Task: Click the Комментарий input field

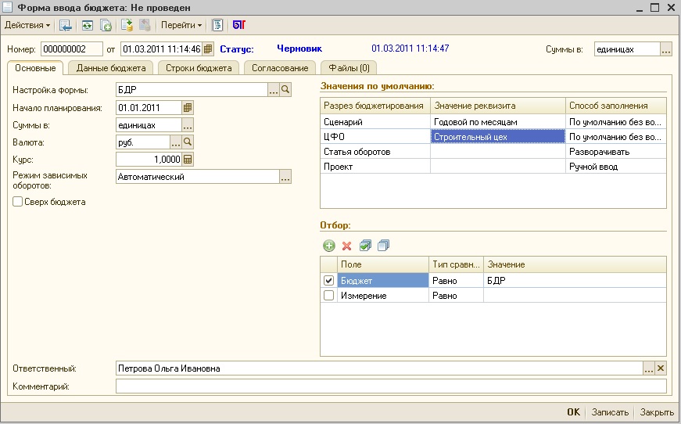Action: coord(391,386)
